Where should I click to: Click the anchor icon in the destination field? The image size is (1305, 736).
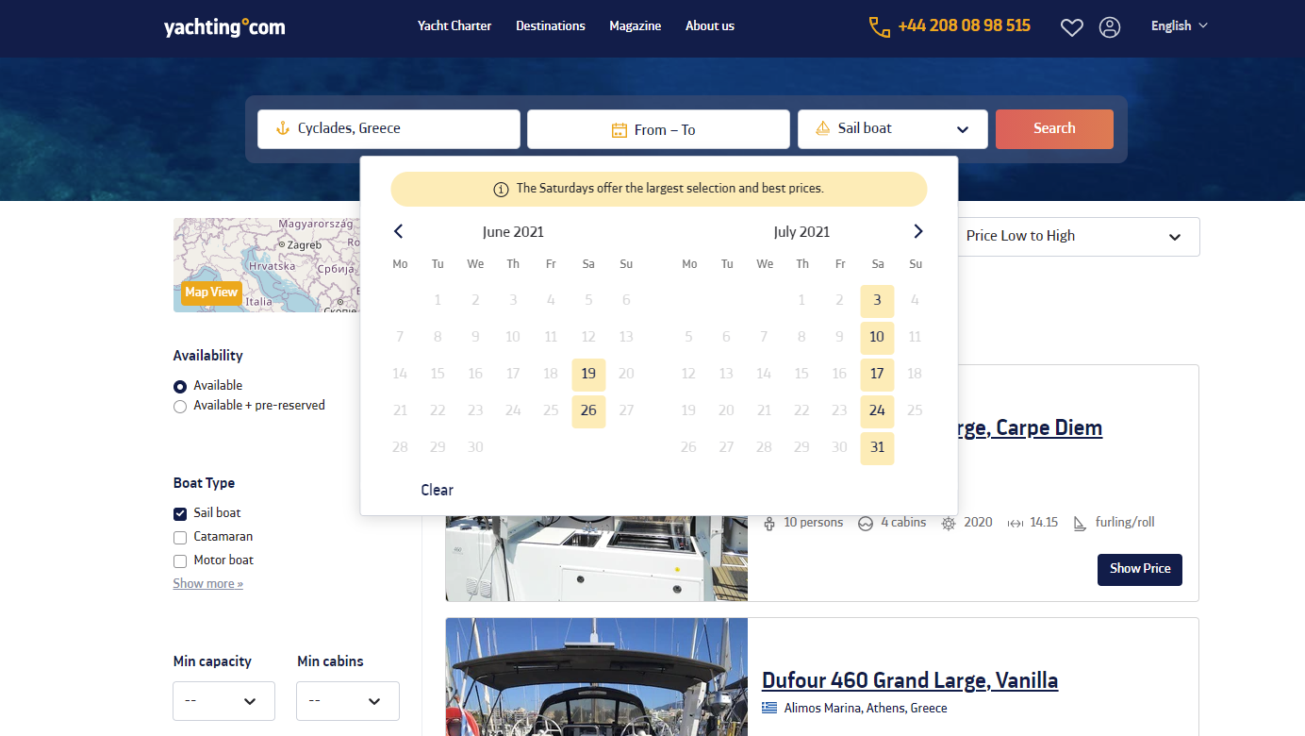[x=282, y=127]
